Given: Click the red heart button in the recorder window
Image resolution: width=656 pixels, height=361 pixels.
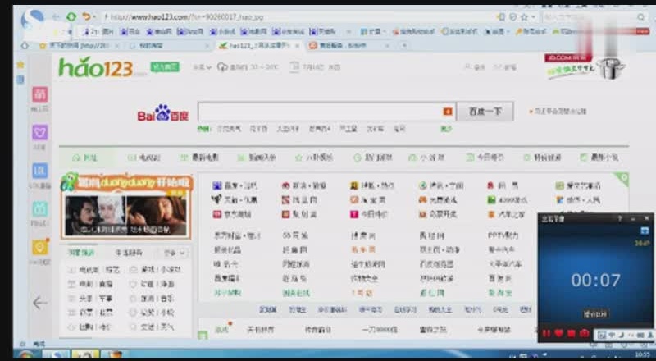Looking at the screenshot, I should [x=559, y=333].
